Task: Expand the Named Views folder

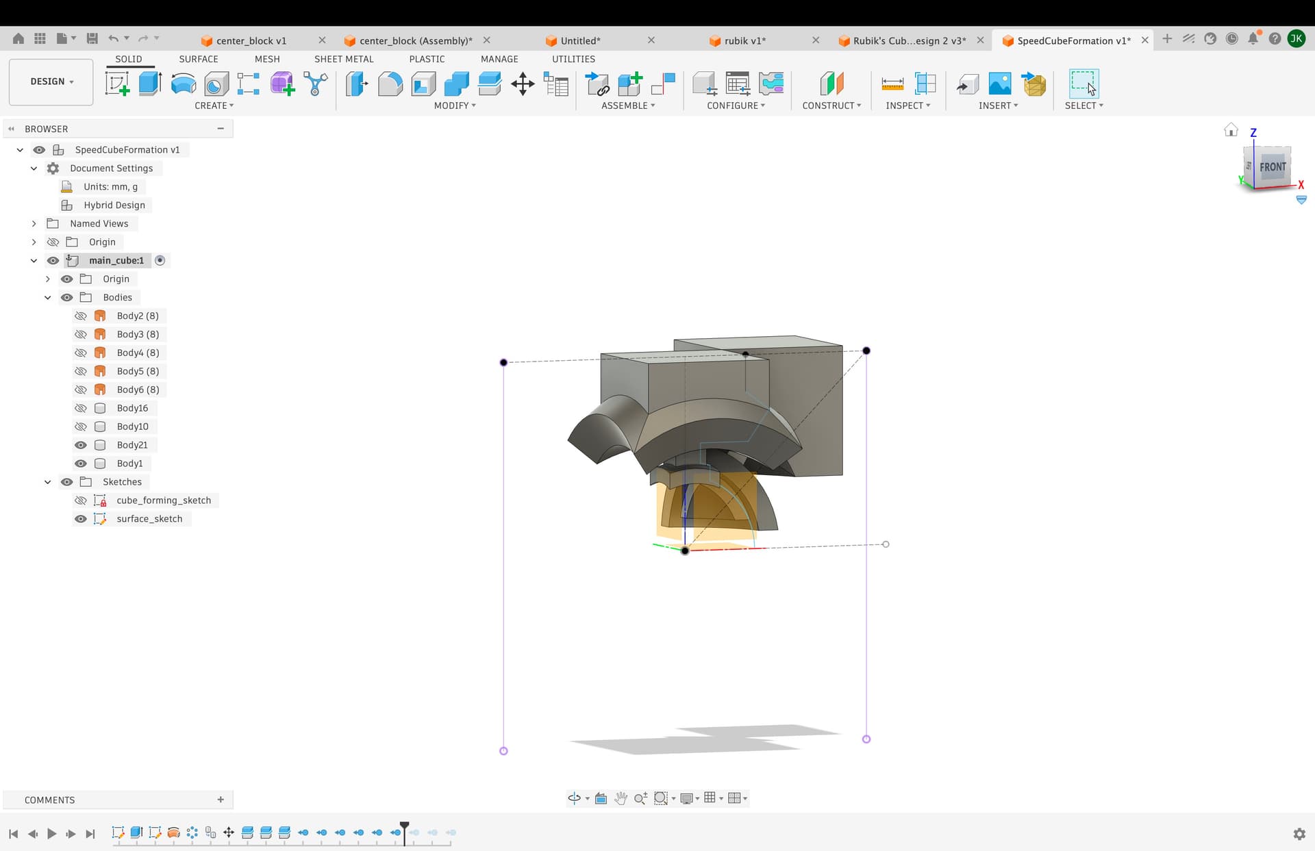Action: click(x=34, y=223)
